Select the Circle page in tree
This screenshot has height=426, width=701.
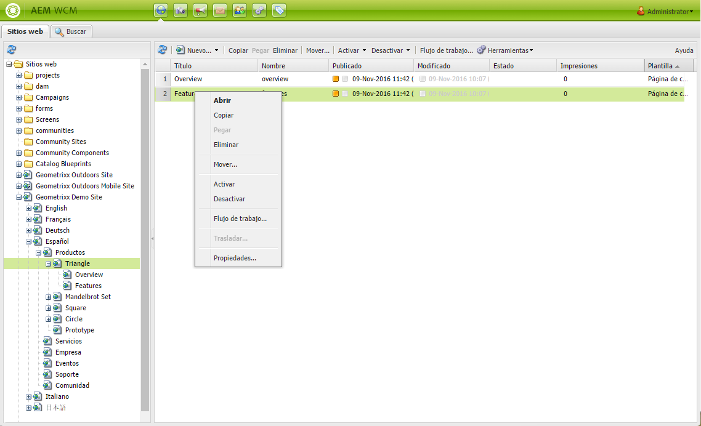(74, 319)
